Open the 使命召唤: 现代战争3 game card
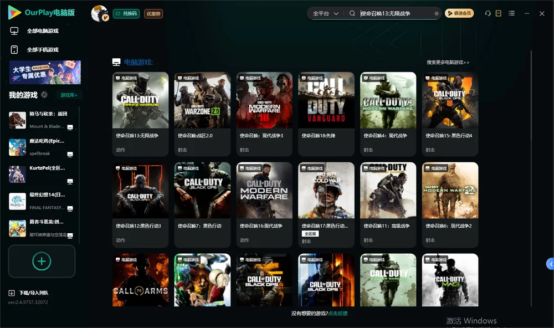 [264, 114]
